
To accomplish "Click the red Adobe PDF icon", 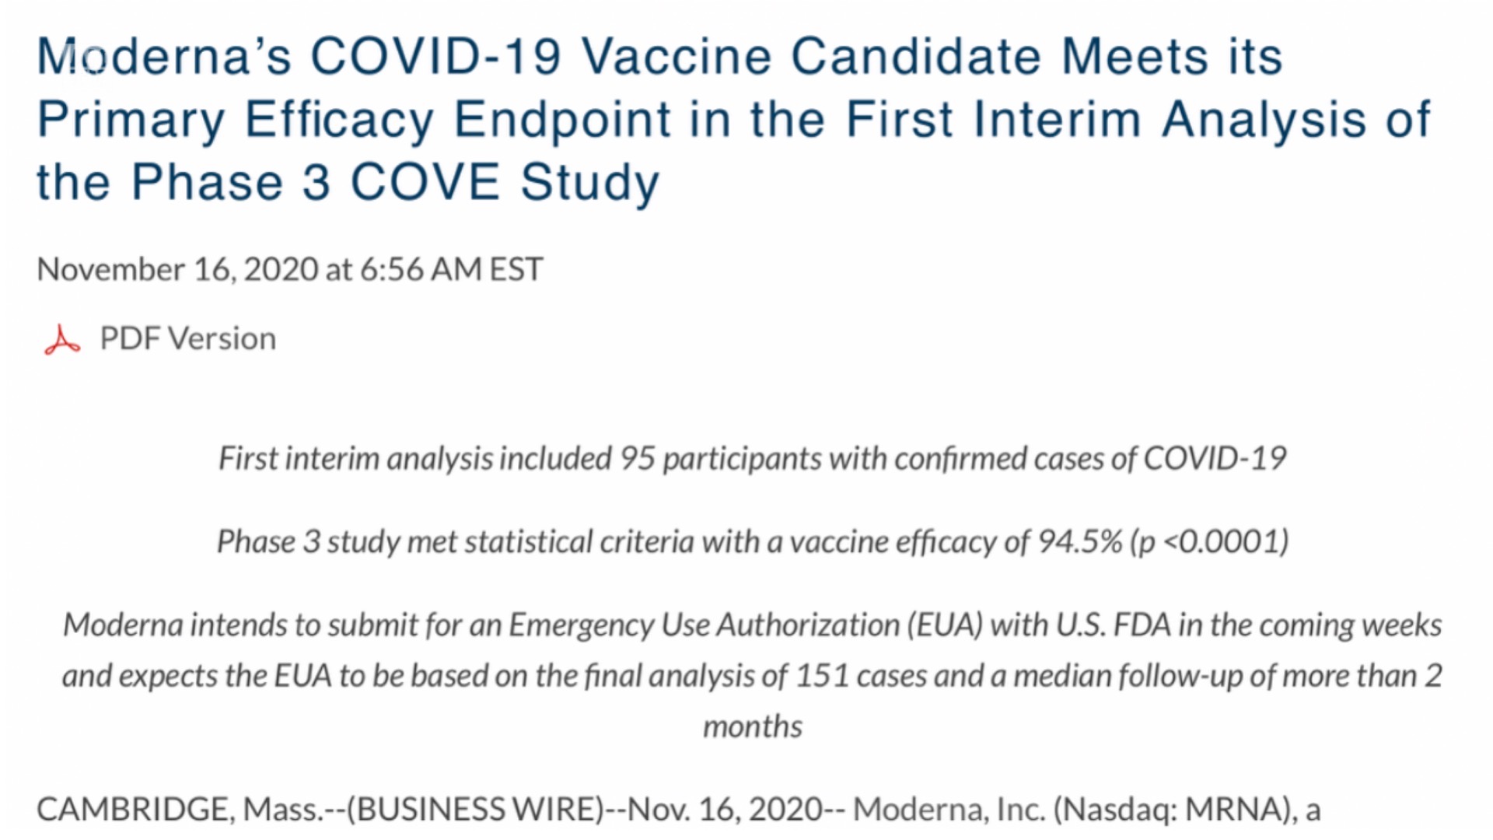I will click(x=62, y=340).
